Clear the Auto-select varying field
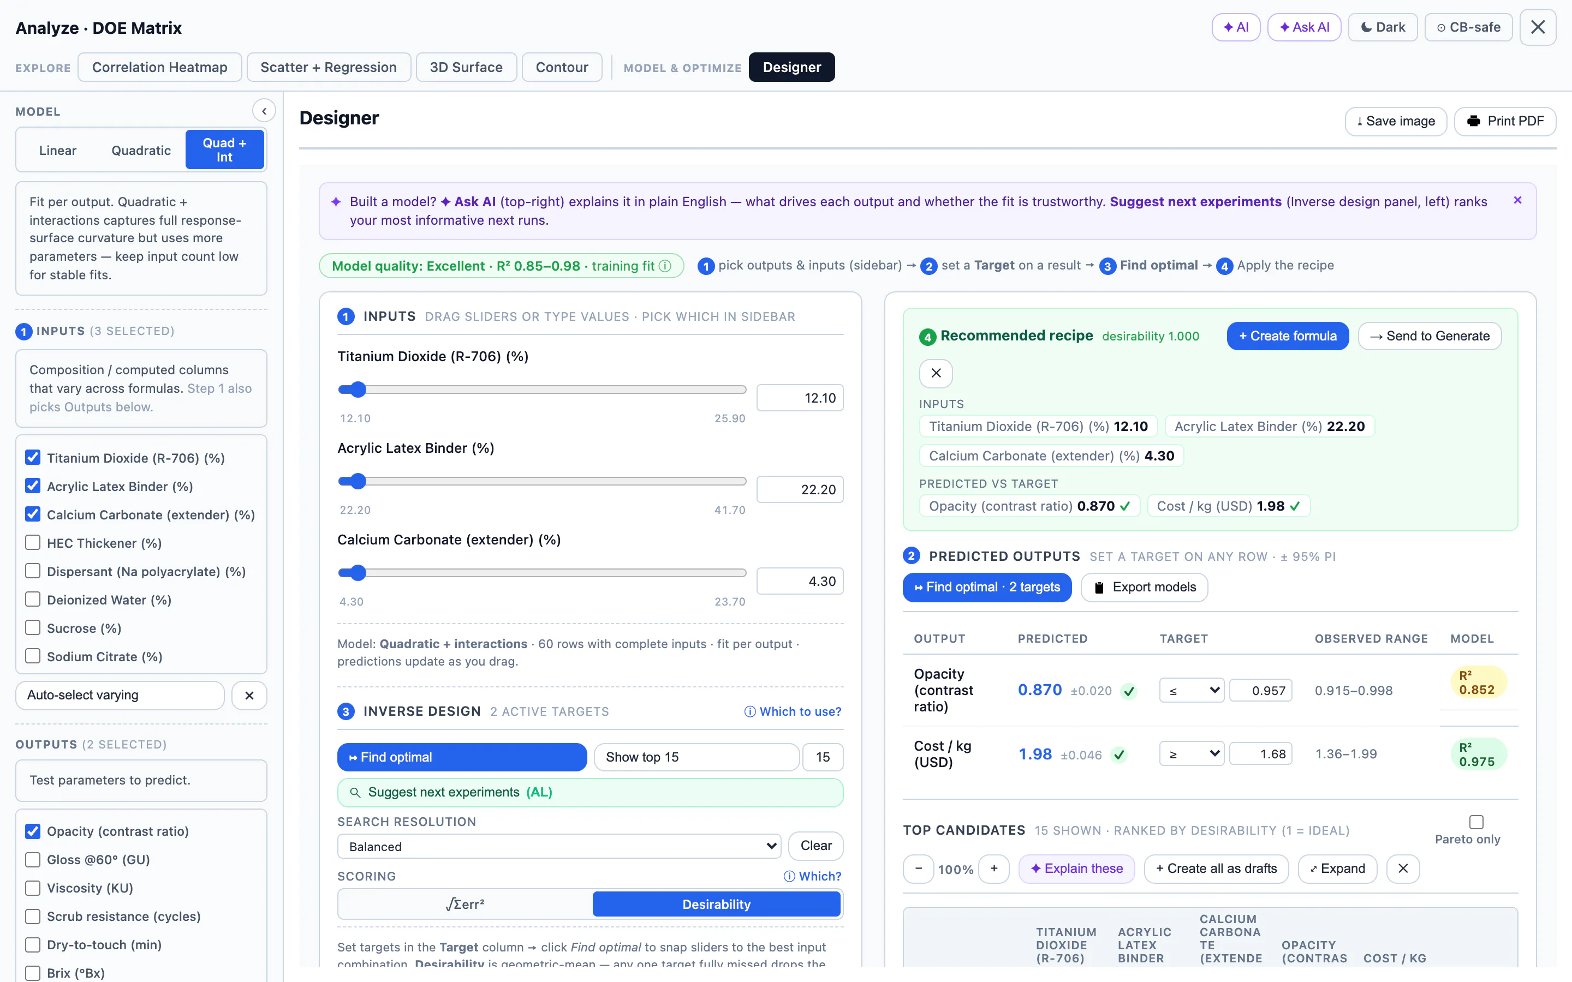The height and width of the screenshot is (982, 1572). (x=249, y=695)
